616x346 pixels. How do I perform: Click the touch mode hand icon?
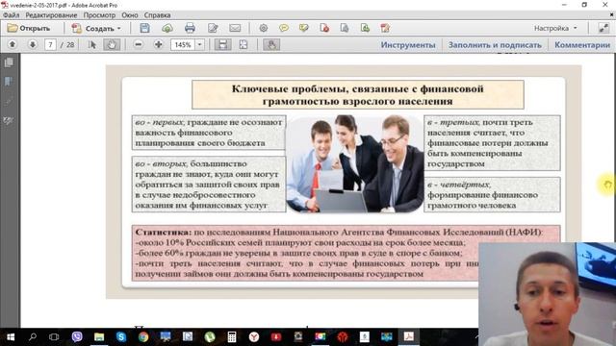coord(271,45)
